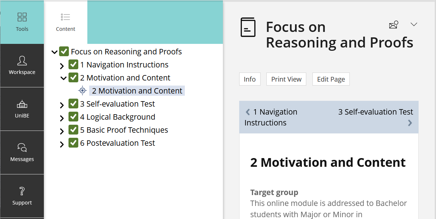Open the Workspace person icon
Viewport: 436px width, 219px height.
[22, 61]
